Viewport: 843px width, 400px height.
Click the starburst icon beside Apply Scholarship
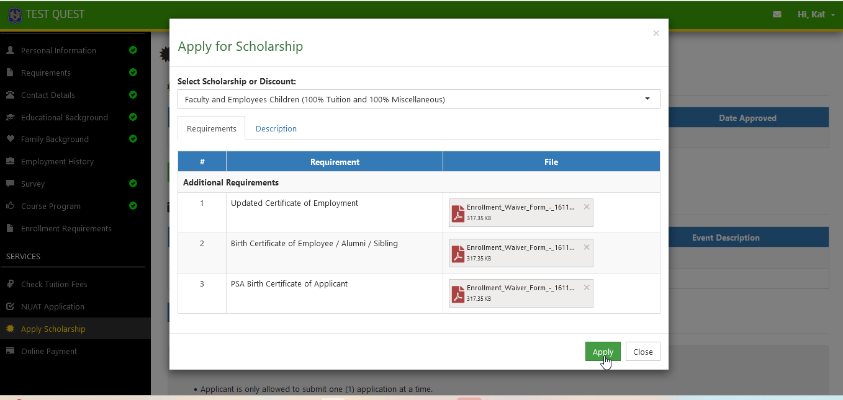pos(10,329)
